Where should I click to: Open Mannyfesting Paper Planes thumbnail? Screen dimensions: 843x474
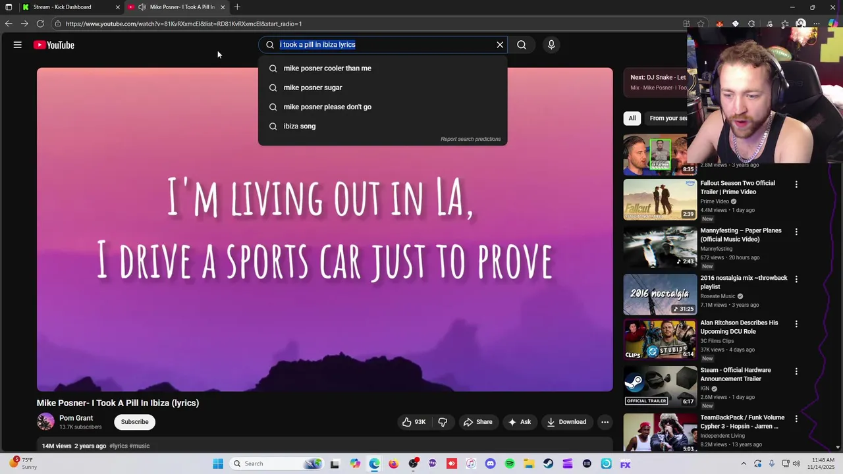(x=660, y=247)
